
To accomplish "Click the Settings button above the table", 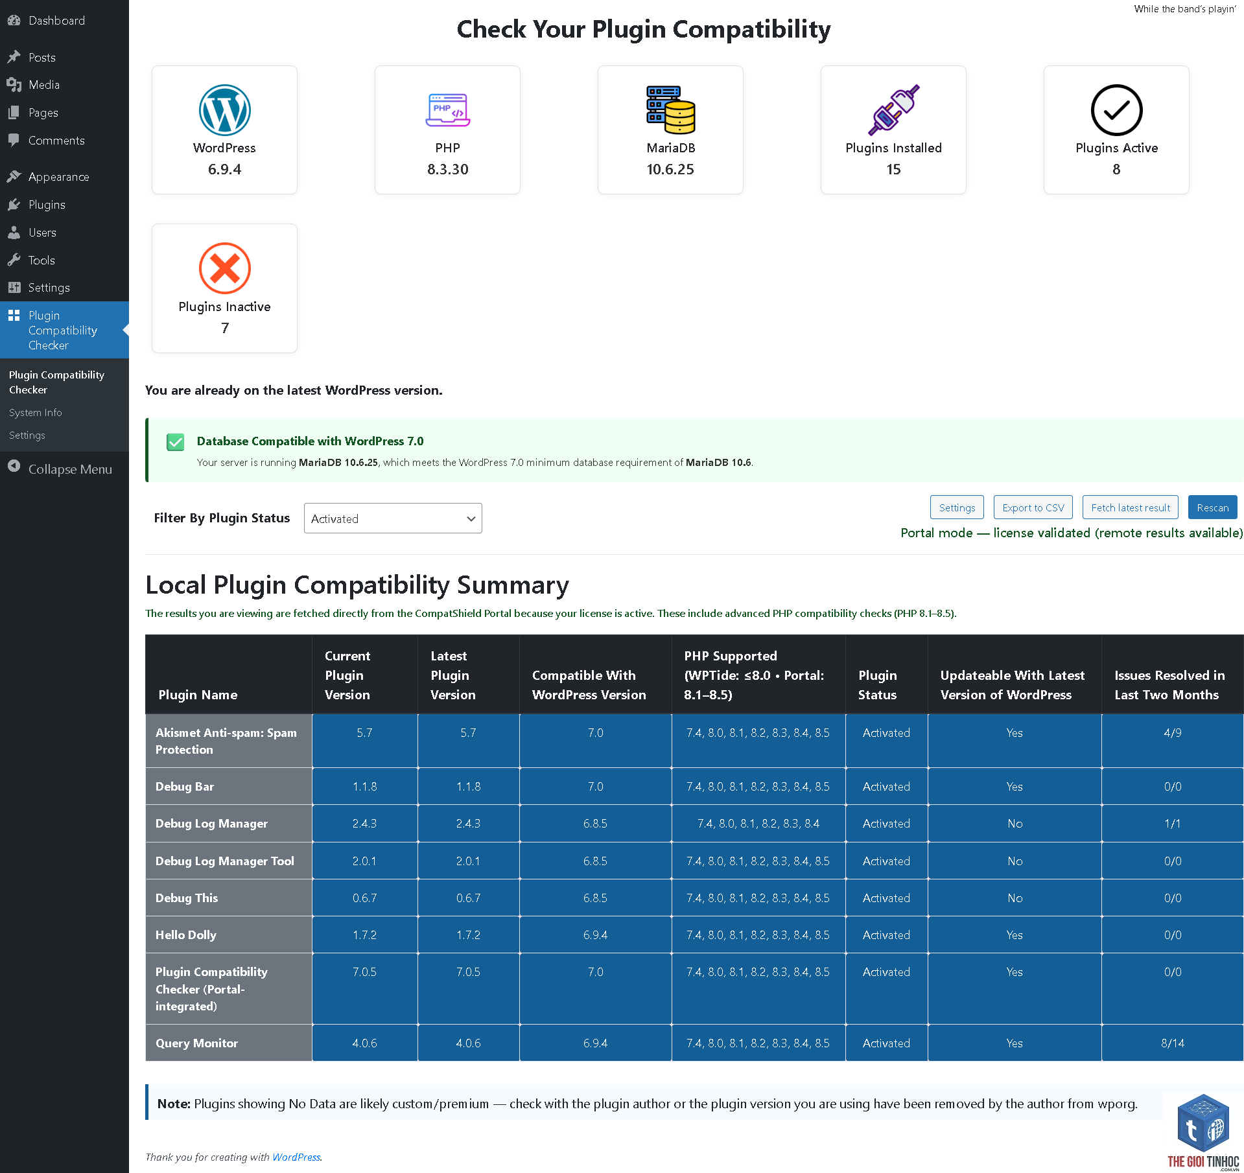I will tap(957, 507).
